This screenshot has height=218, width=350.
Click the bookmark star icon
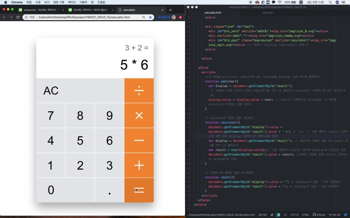tap(150, 17)
